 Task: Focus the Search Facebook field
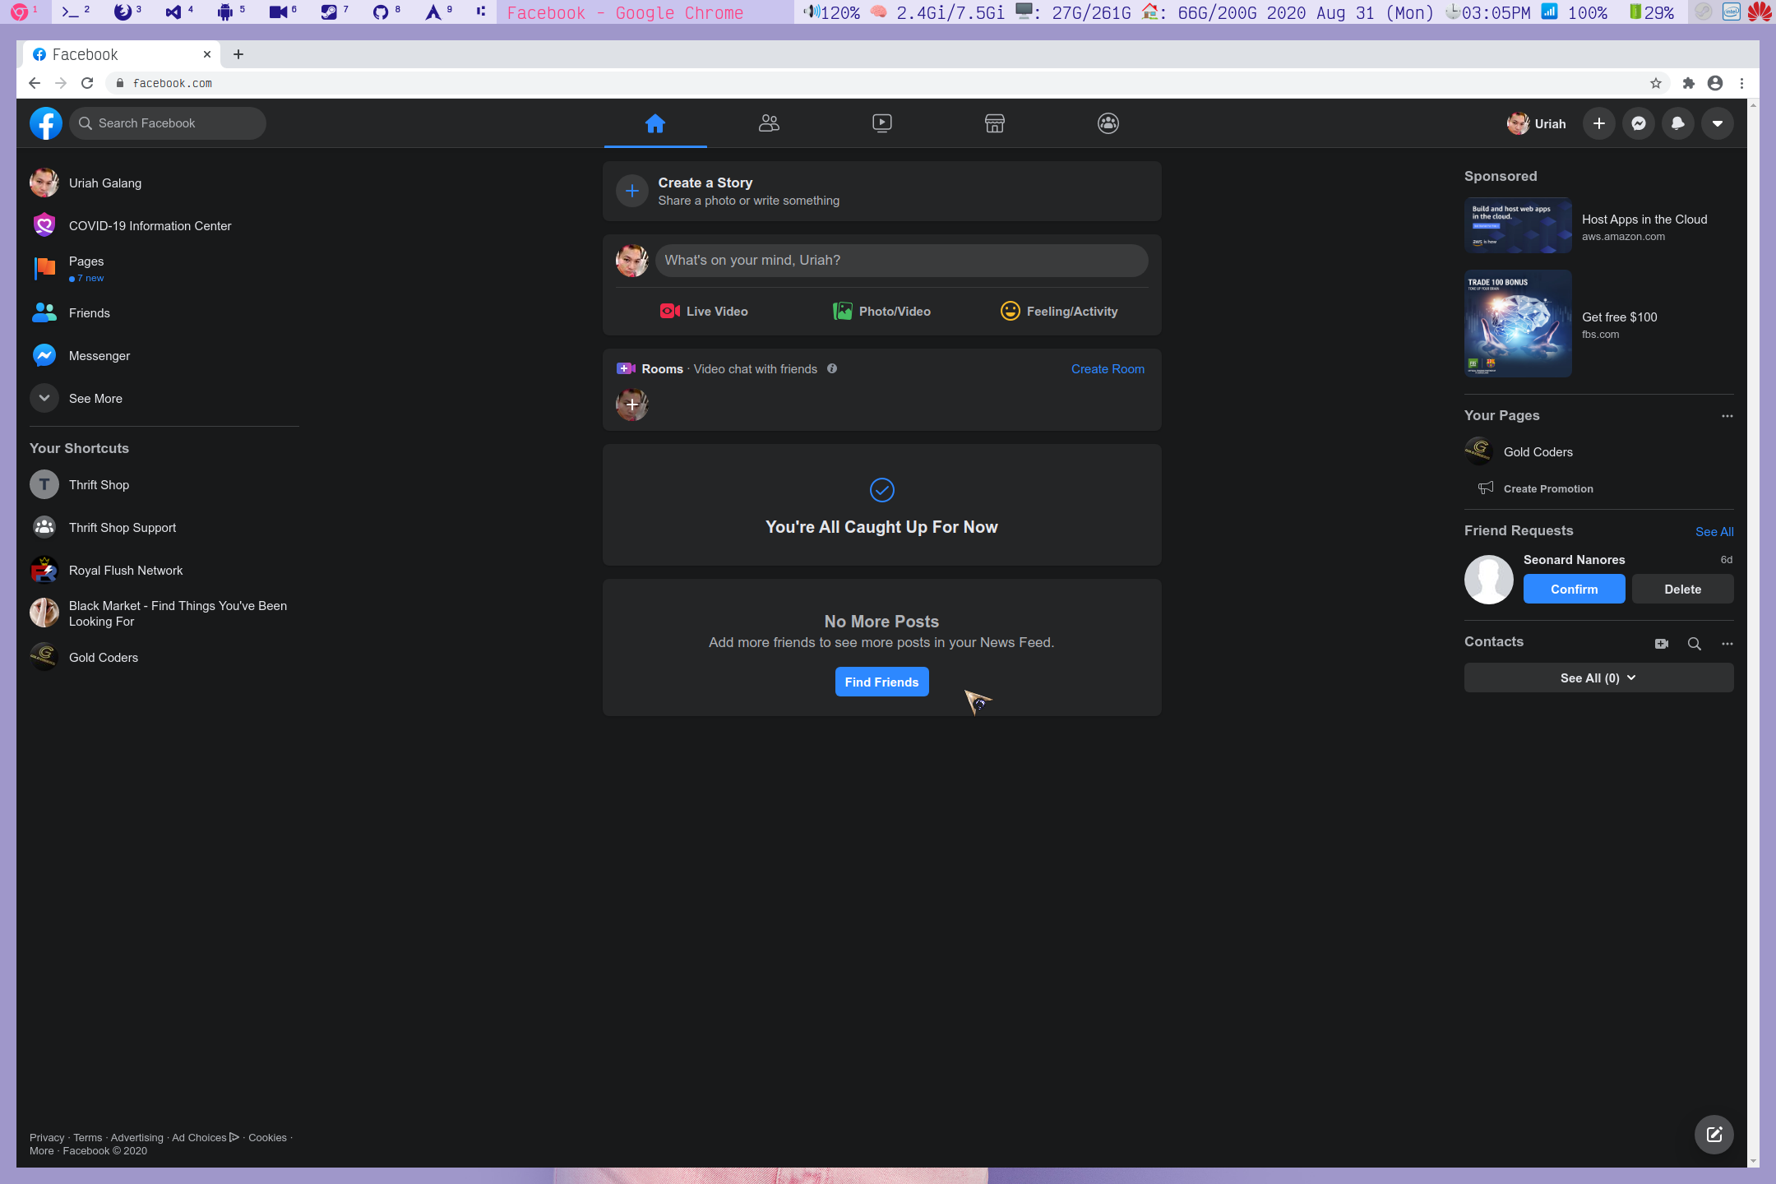pos(168,123)
